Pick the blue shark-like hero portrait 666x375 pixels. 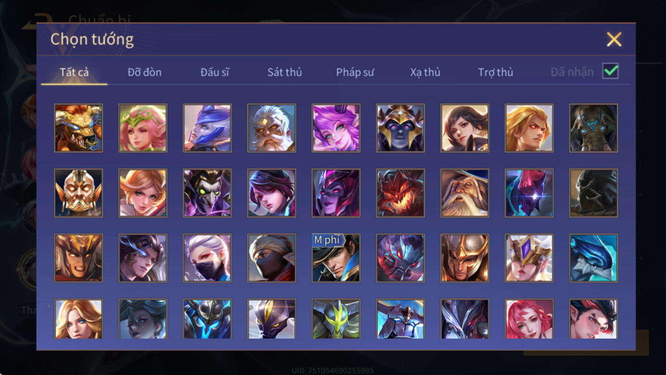[x=594, y=258]
